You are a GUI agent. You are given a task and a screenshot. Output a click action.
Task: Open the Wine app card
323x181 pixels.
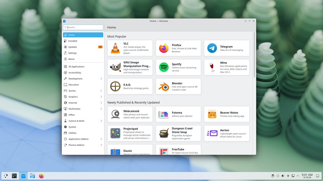click(227, 67)
